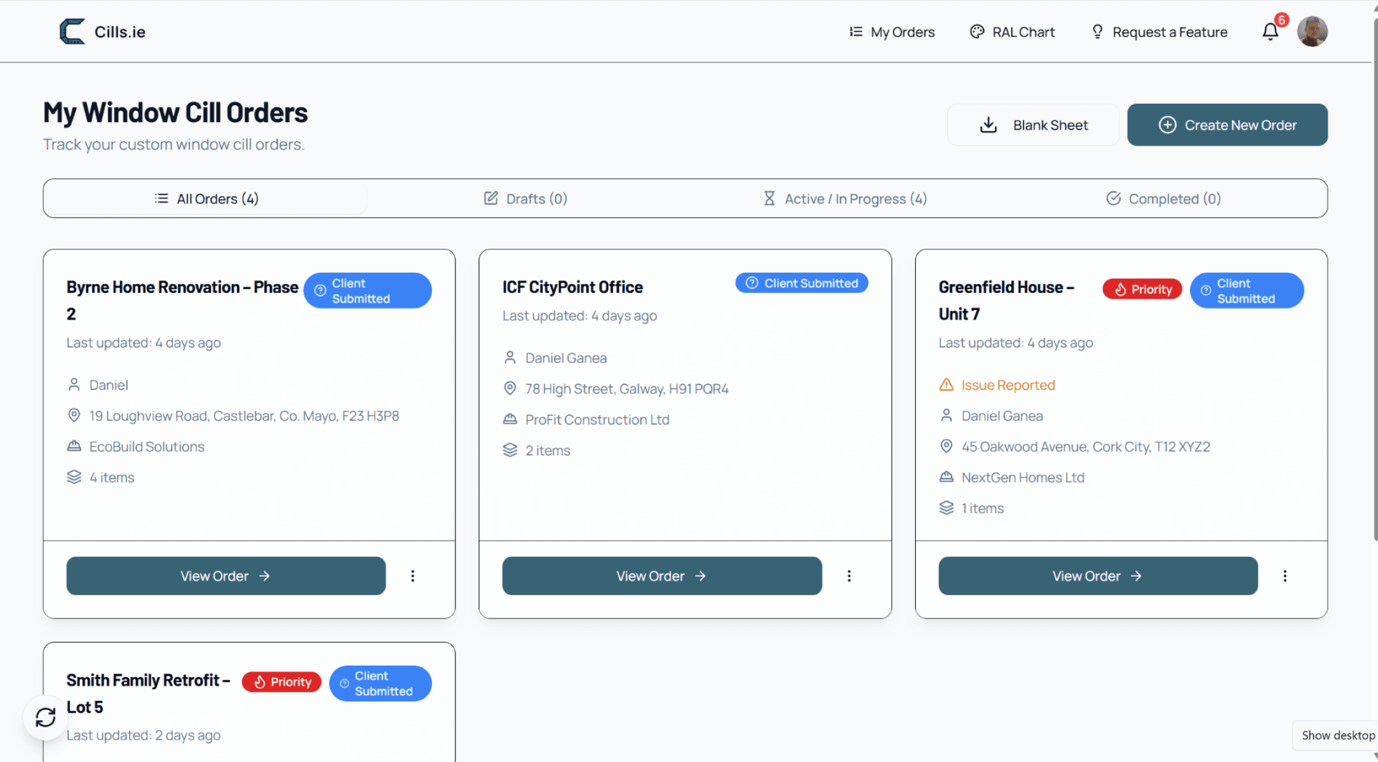Image resolution: width=1378 pixels, height=762 pixels.
Task: Click the Client Submitted badge on ICF CityPoint
Action: coord(802,283)
